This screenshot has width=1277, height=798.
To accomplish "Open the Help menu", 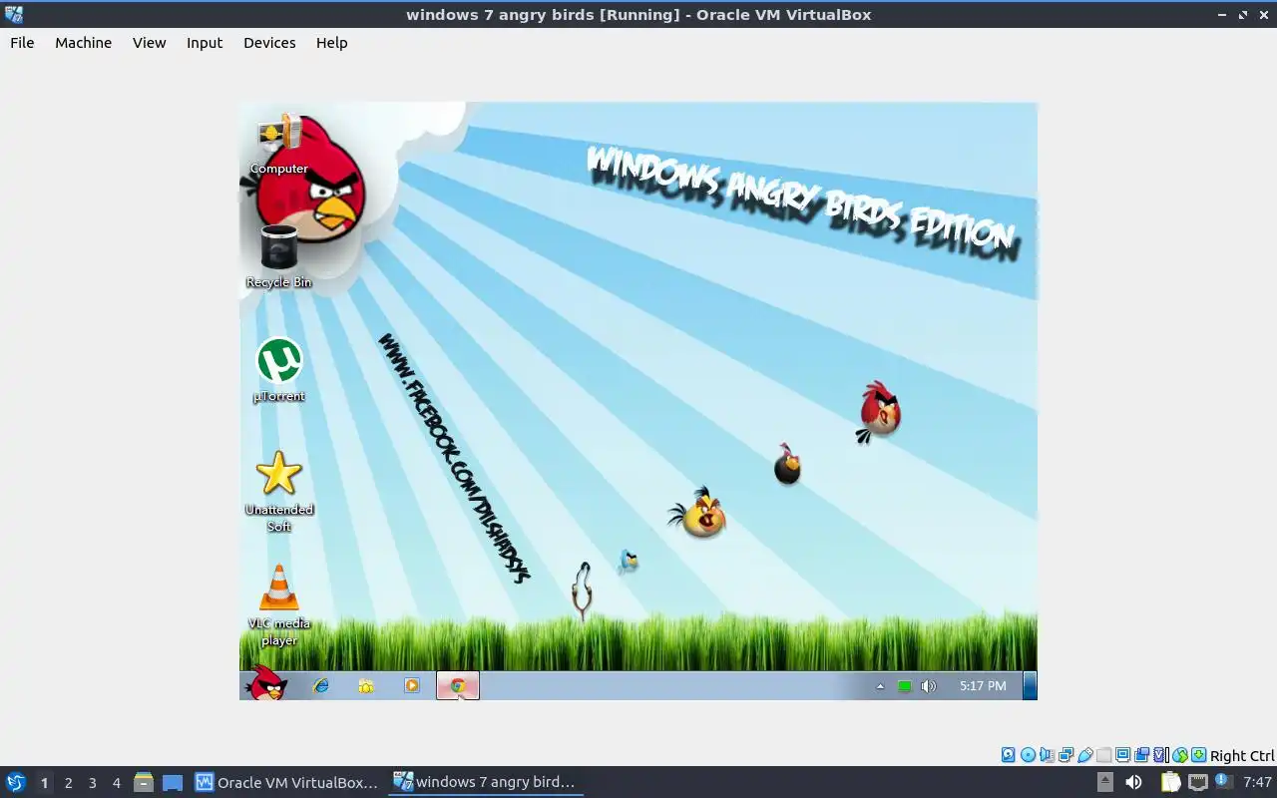I will (332, 43).
